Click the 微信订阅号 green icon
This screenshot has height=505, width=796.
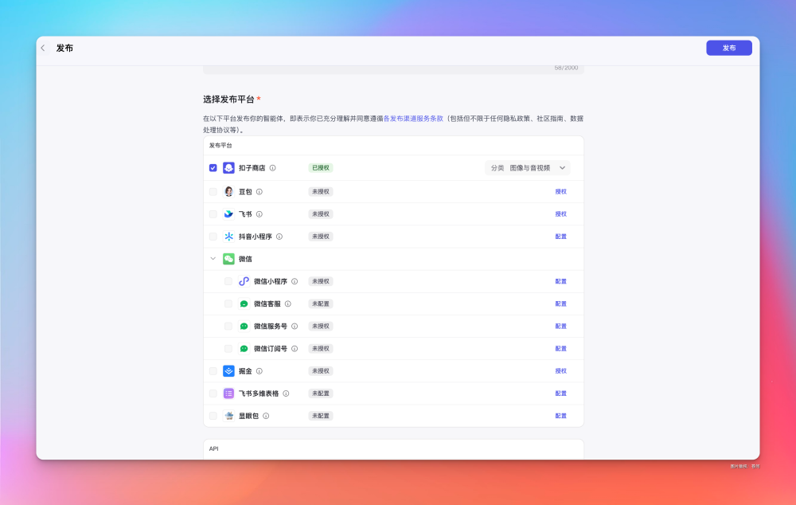(244, 348)
